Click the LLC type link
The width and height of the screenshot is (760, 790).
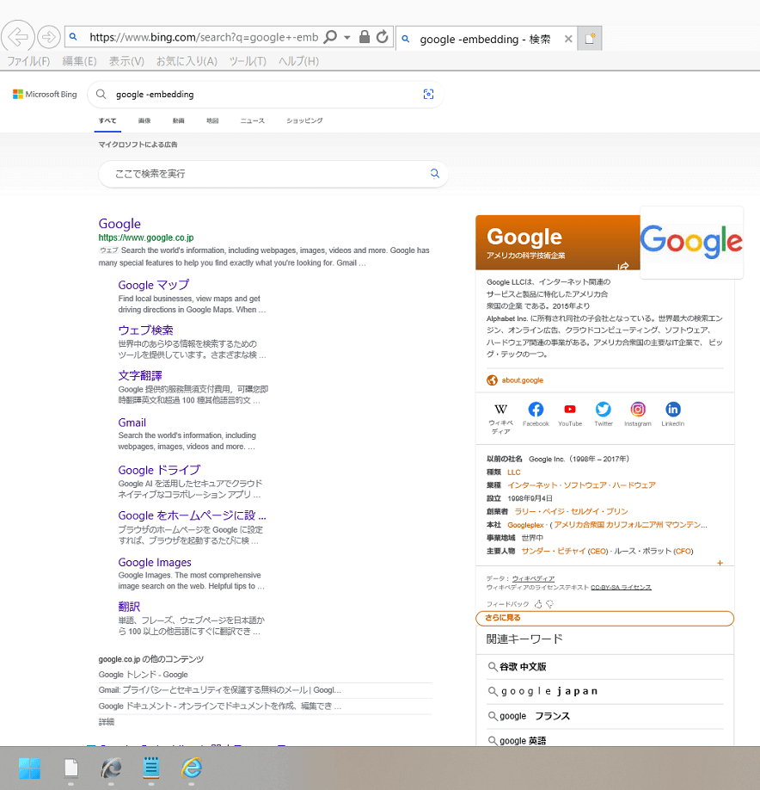click(514, 472)
